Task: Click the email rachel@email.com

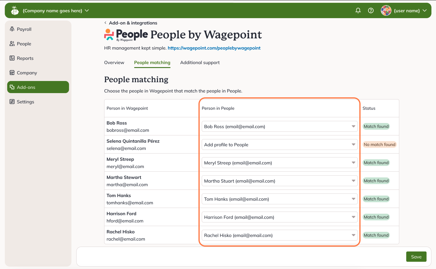Action: tap(126, 239)
